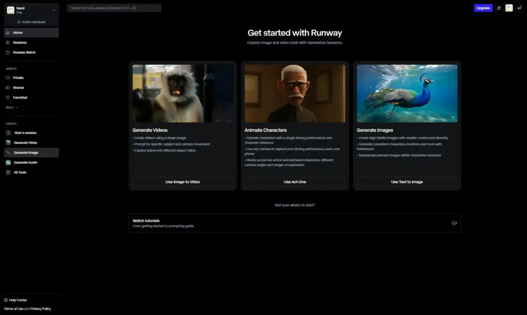Expand the Nami workspace switcher chevron

(54, 10)
